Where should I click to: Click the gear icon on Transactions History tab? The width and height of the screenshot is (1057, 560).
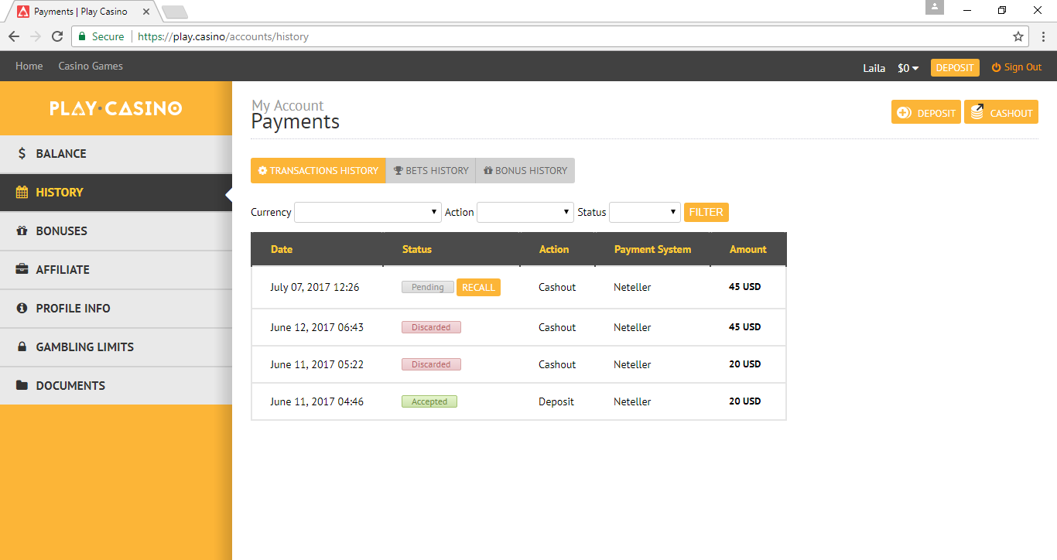pos(262,171)
